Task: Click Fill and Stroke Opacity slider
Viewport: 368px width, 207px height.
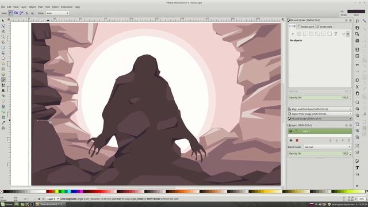Action: pyautogui.click(x=319, y=97)
